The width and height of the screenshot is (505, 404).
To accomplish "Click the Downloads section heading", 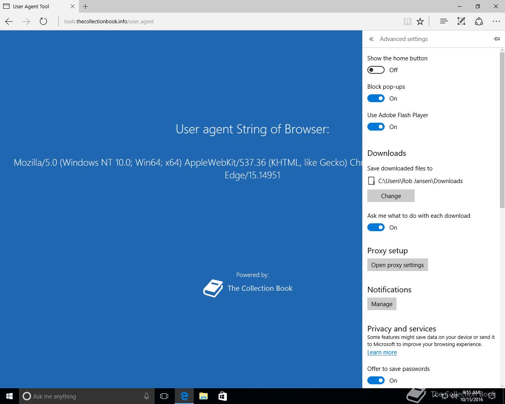I will (x=387, y=153).
